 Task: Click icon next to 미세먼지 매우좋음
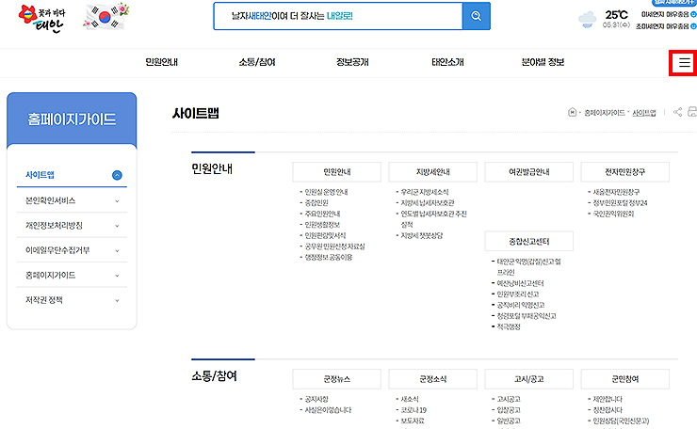point(693,14)
